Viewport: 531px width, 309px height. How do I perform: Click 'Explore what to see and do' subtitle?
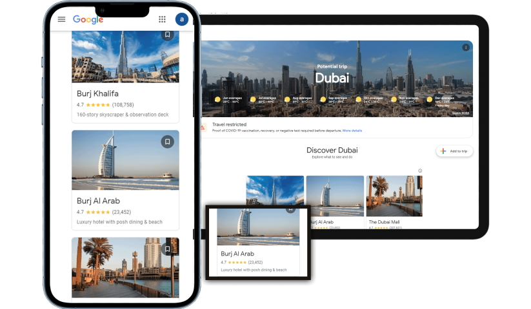332,157
